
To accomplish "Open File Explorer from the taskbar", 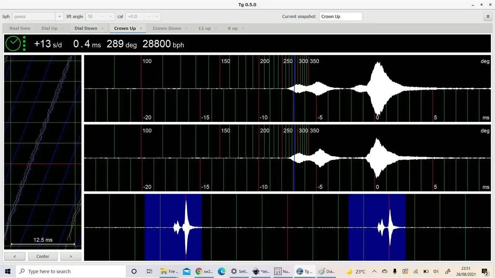I will 169,271.
